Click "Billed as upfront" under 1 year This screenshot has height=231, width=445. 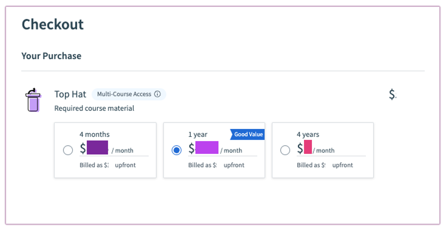click(x=216, y=165)
